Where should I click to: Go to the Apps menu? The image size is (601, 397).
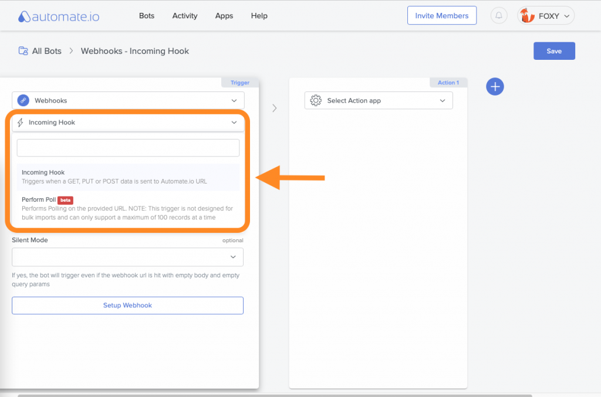coord(224,16)
